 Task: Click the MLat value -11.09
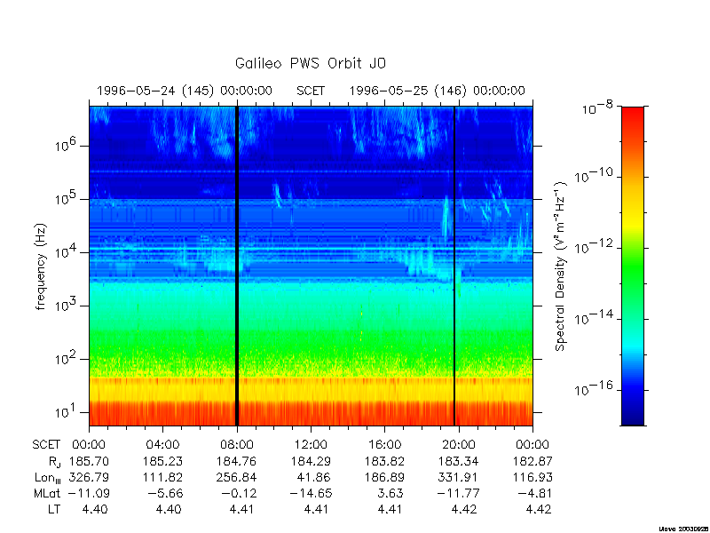89,493
